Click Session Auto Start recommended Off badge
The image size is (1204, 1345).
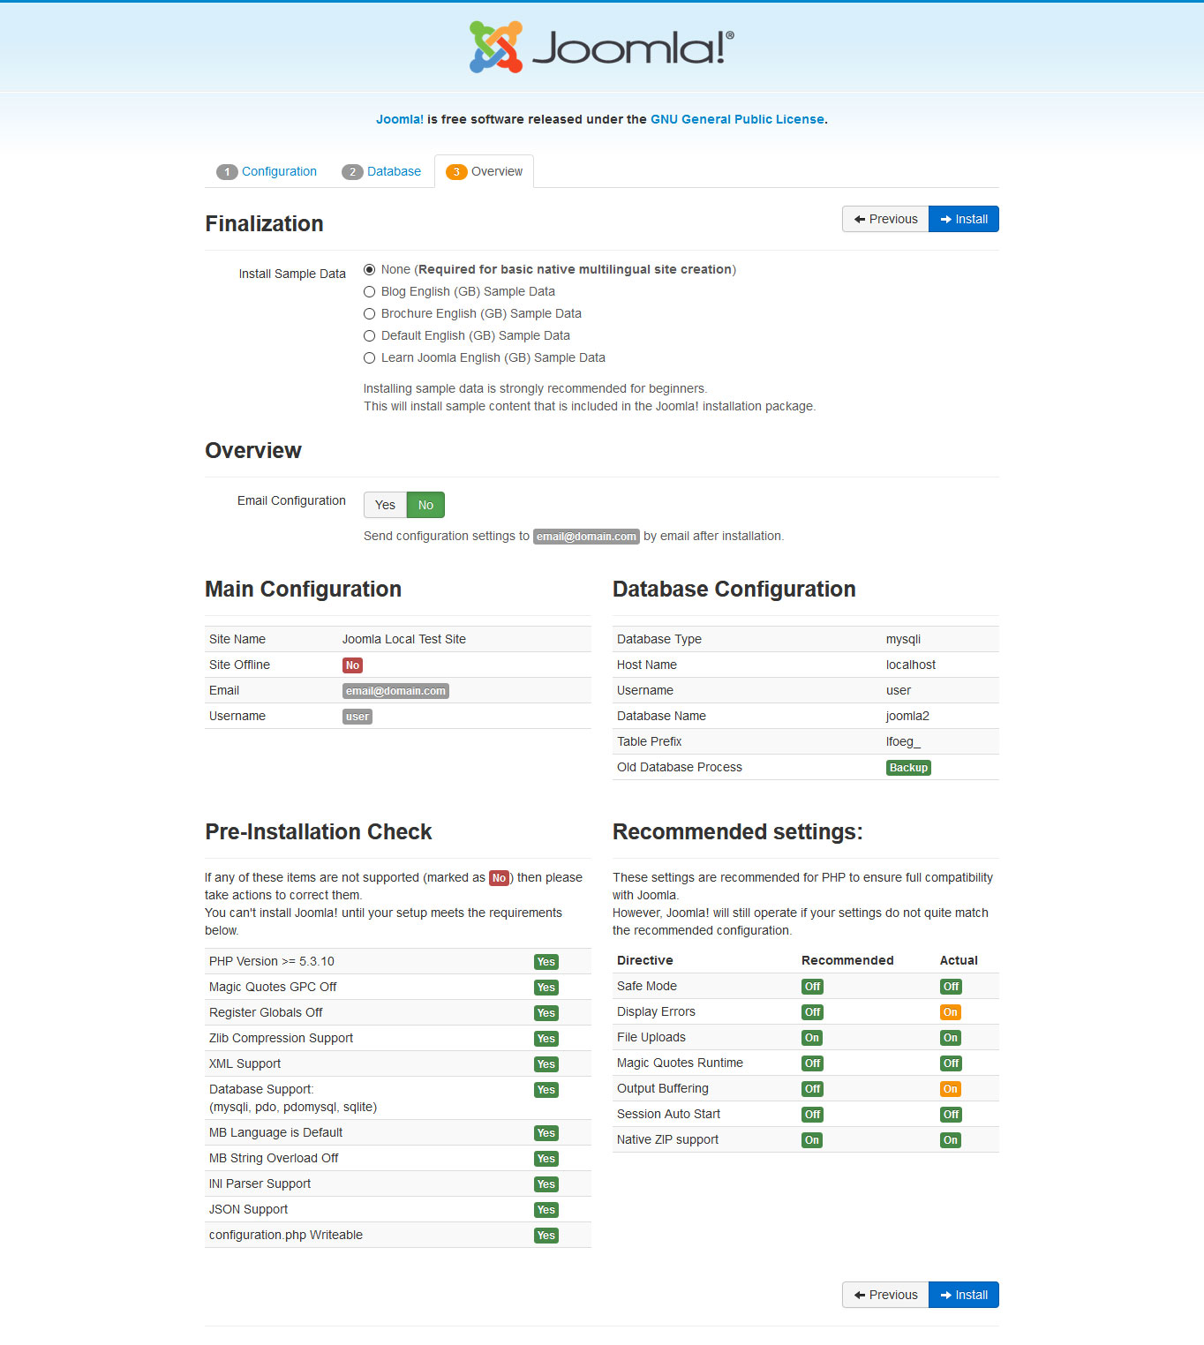click(x=813, y=1115)
